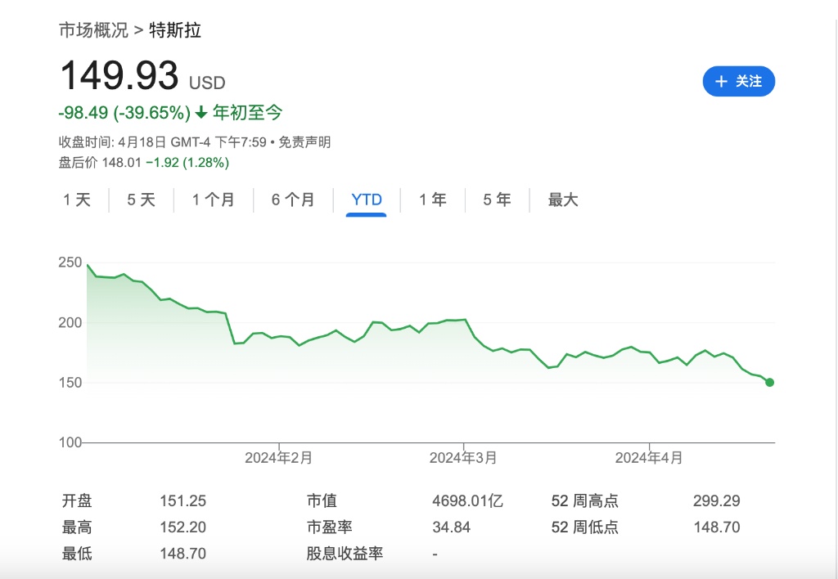Click the 特斯拉 breadcrumb text
The height and width of the screenshot is (579, 838).
click(x=175, y=31)
